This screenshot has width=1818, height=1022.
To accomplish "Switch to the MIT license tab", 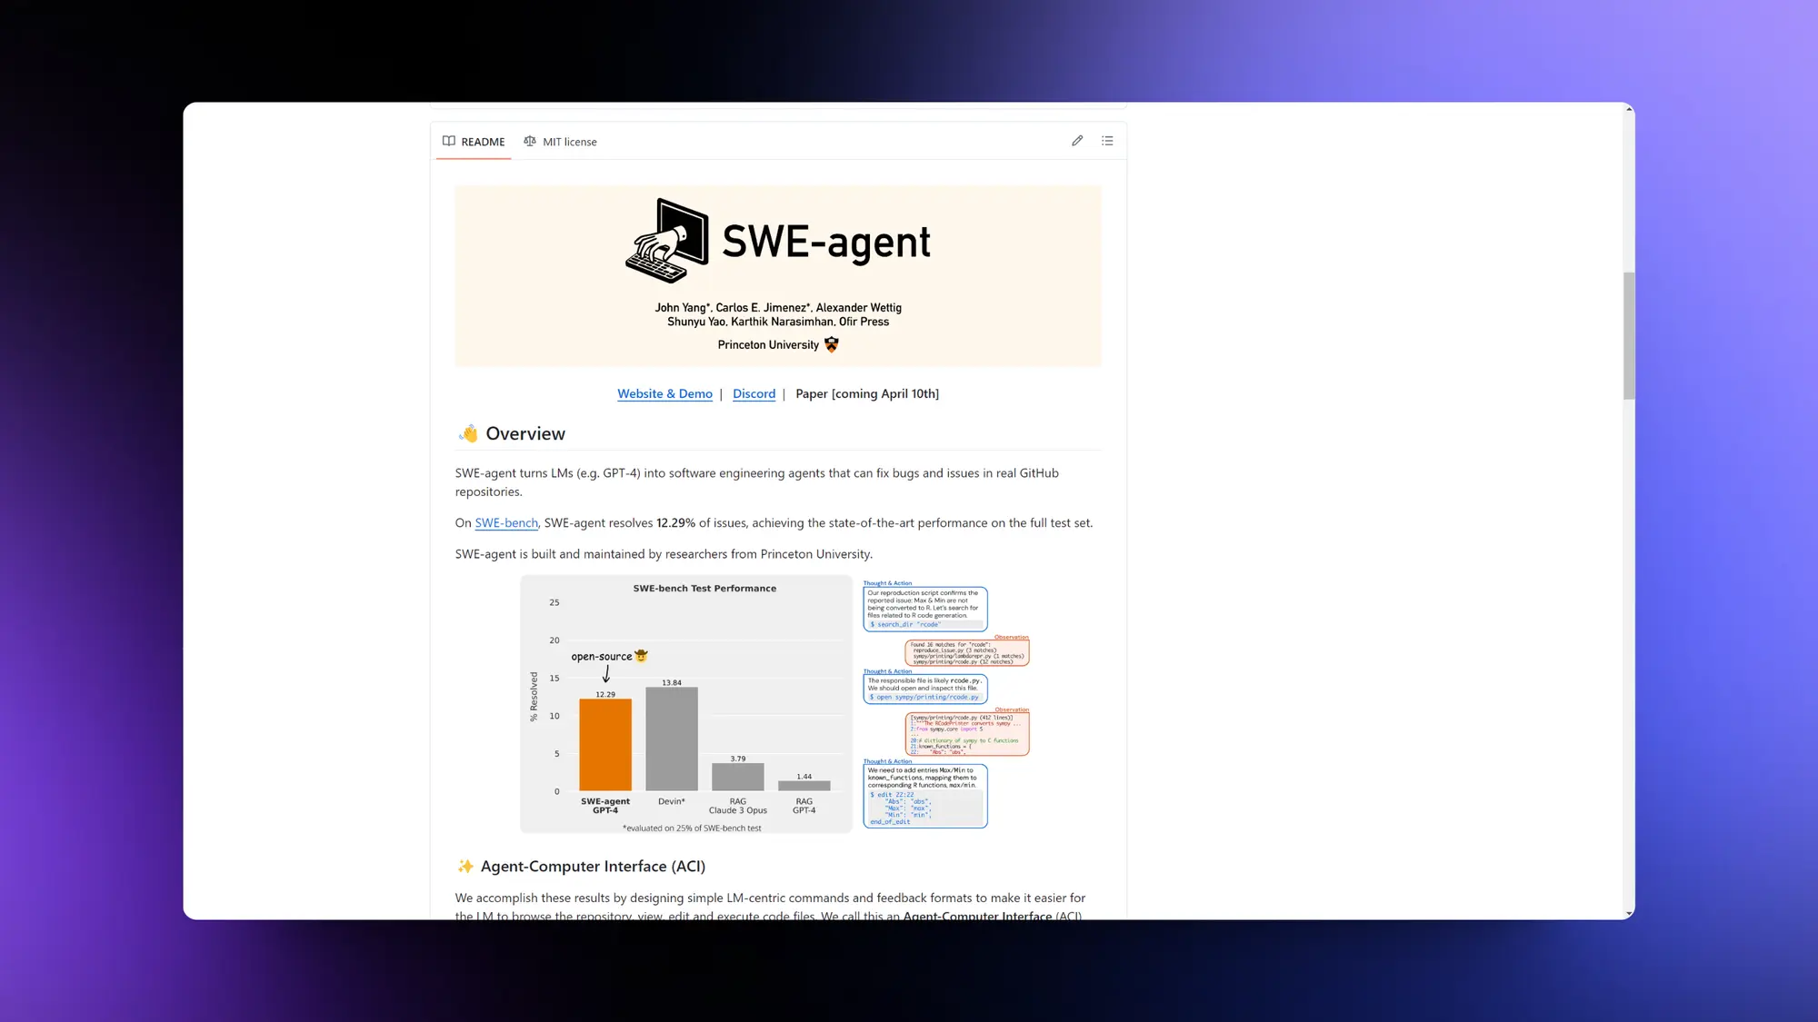I will point(560,142).
